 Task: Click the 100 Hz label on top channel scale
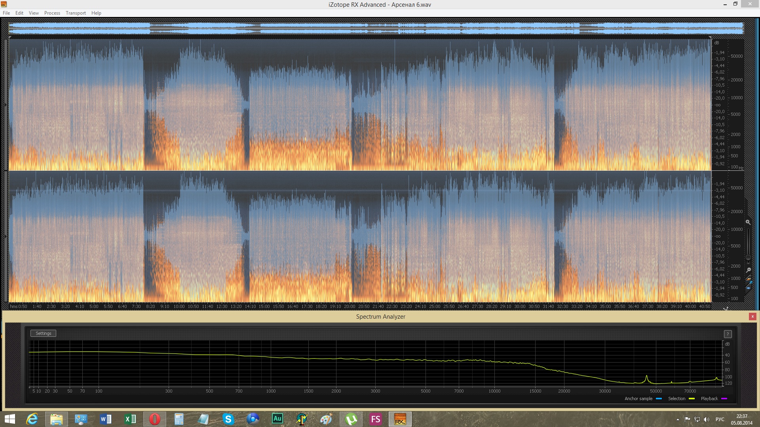735,167
